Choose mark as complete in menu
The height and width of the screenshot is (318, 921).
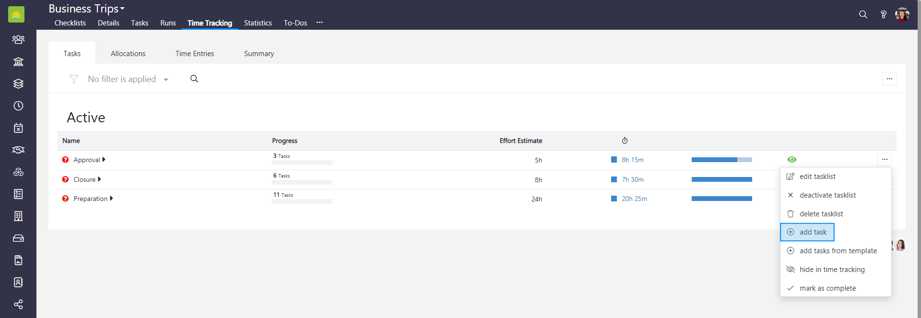[x=827, y=288]
